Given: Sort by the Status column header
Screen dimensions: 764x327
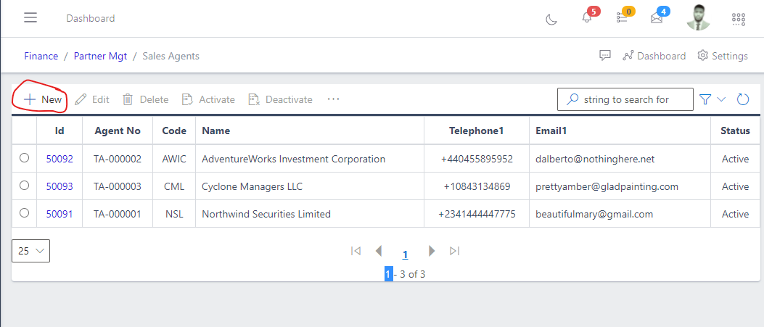Looking at the screenshot, I should coord(735,131).
